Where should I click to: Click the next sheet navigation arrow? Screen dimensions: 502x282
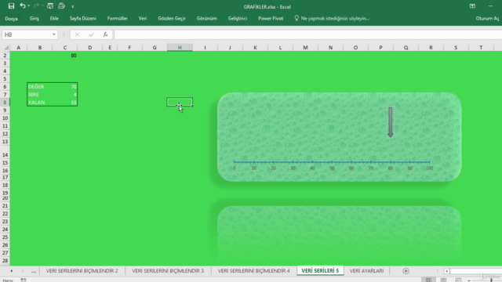tap(22, 271)
